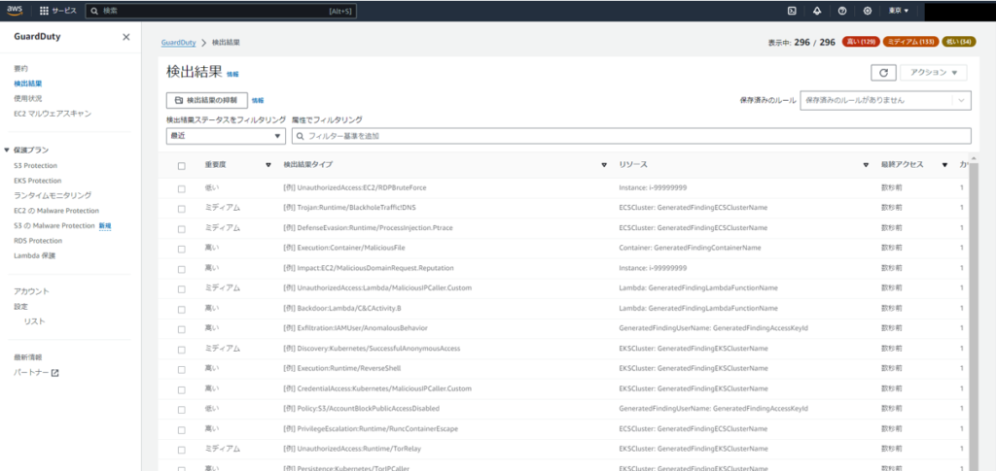Open EC2 の Malware Protection
996x471 pixels.
pos(55,211)
